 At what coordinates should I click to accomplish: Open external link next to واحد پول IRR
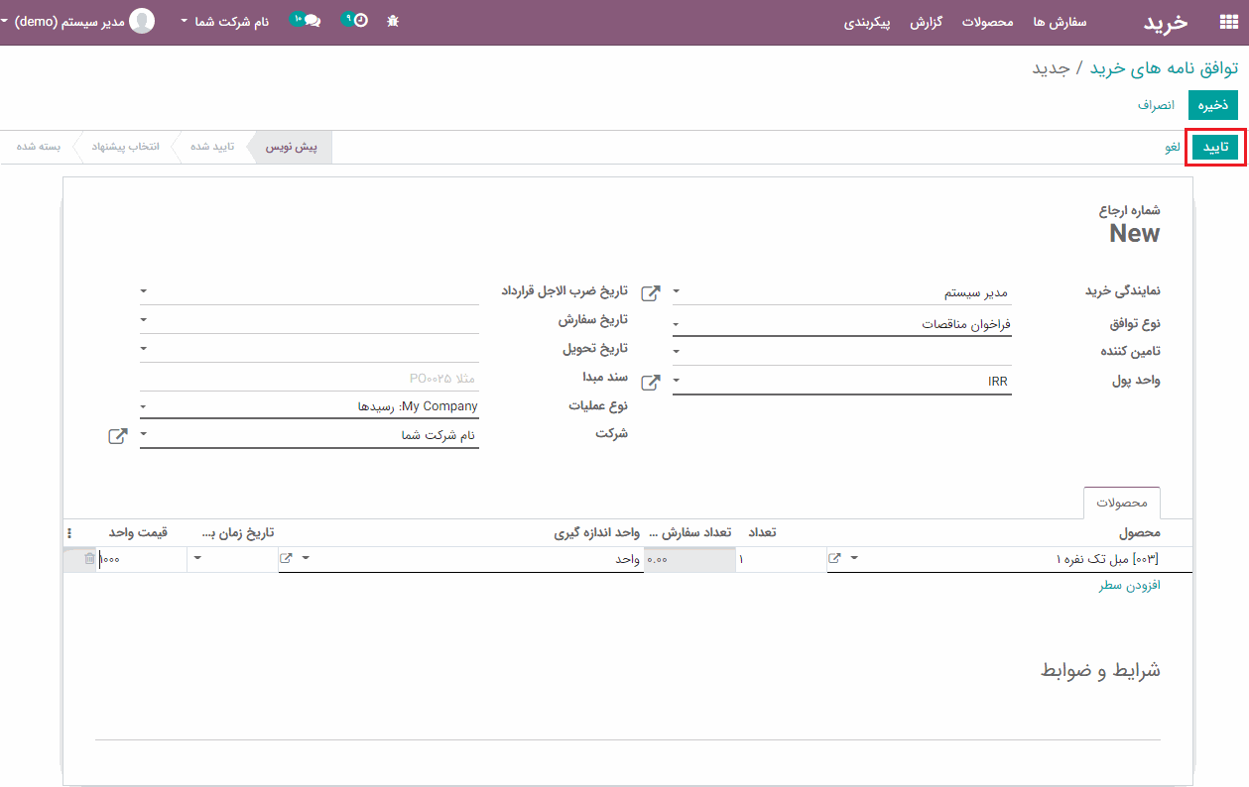coord(651,383)
